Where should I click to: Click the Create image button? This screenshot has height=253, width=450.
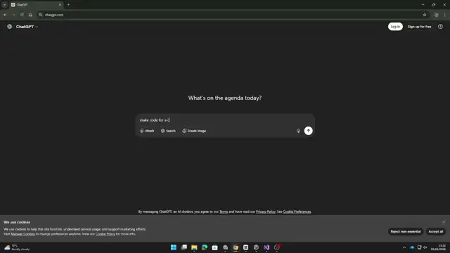pyautogui.click(x=194, y=131)
